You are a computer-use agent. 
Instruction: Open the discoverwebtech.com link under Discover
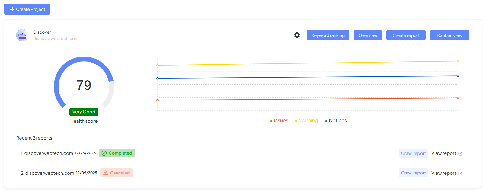tap(56, 39)
